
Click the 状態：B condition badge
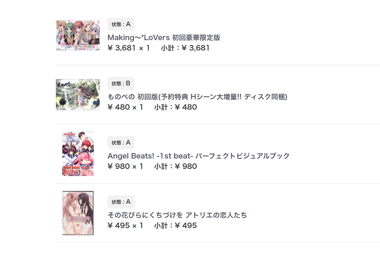[x=121, y=83]
